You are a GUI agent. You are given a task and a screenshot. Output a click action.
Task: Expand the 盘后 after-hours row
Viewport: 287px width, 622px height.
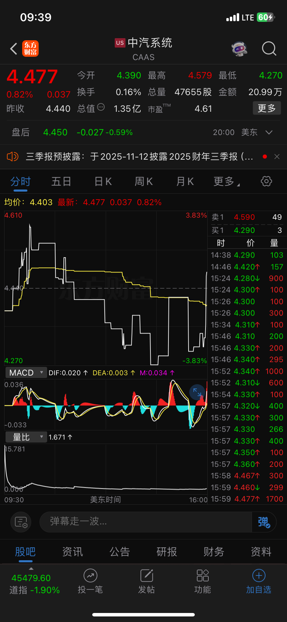click(x=143, y=132)
